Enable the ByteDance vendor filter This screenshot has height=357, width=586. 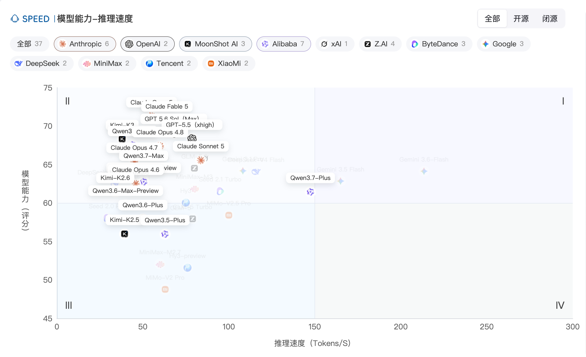439,44
